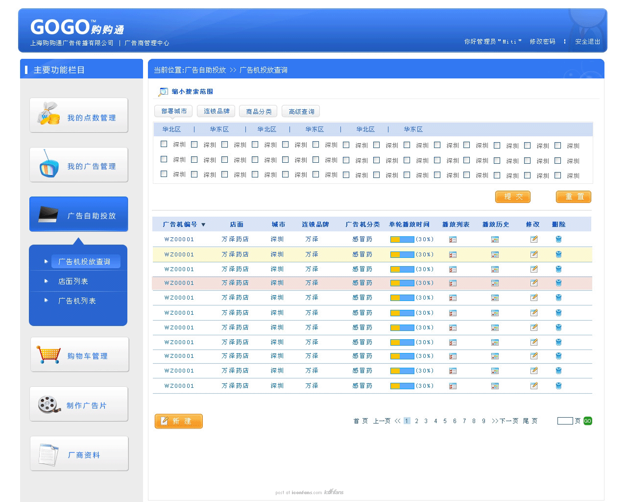Click arrow beside 广告机投放查询 submenu item
The width and height of the screenshot is (627, 502).
[x=46, y=261]
